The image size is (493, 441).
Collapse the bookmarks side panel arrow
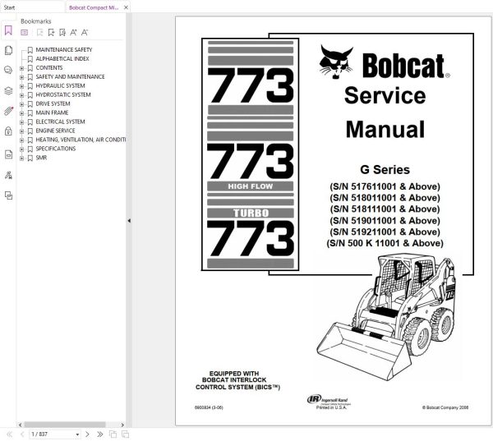point(129,221)
